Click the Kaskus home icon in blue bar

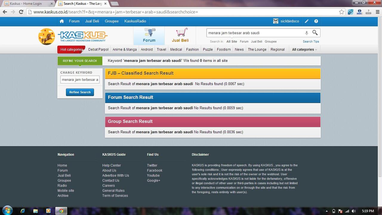(x=62, y=21)
